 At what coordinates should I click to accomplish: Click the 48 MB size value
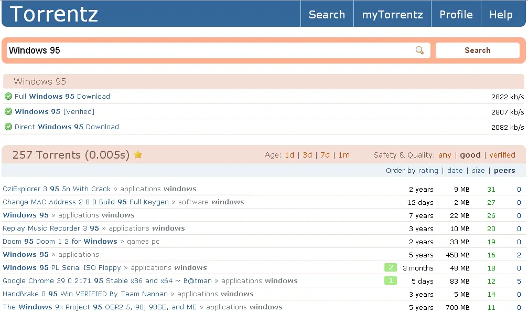point(460,268)
